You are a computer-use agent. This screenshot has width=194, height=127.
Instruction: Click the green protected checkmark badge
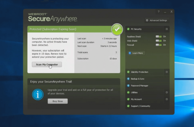(117, 30)
